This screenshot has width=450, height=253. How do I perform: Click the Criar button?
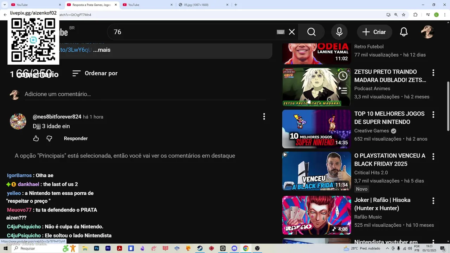pyautogui.click(x=374, y=32)
